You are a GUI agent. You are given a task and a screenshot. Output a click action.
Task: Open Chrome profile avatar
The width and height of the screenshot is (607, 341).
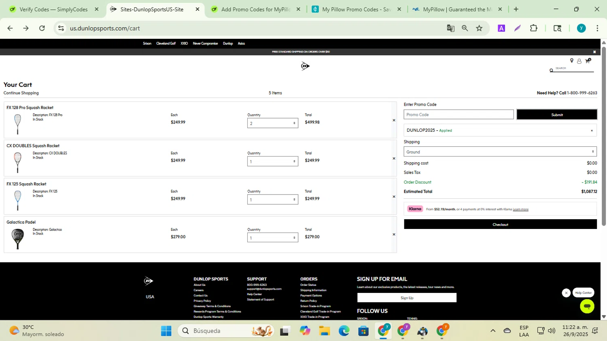click(x=581, y=28)
